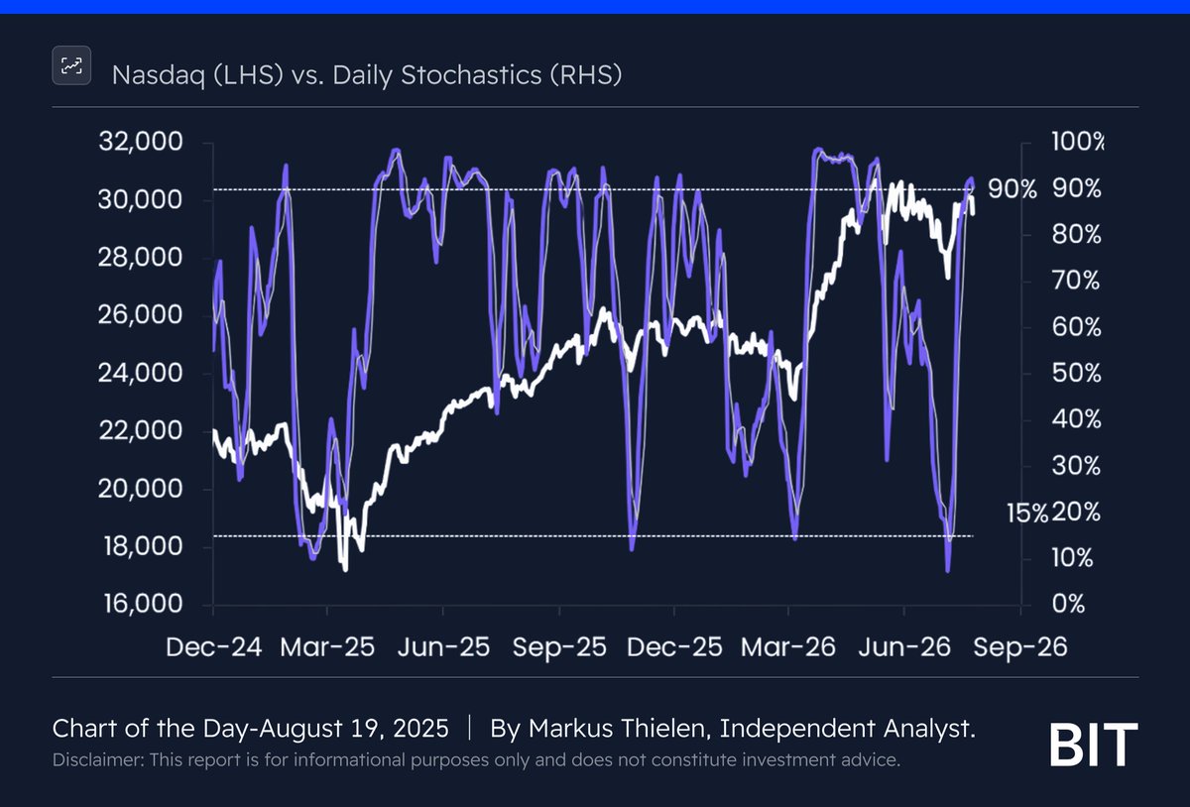Click the chart icon beside the title

[x=71, y=66]
